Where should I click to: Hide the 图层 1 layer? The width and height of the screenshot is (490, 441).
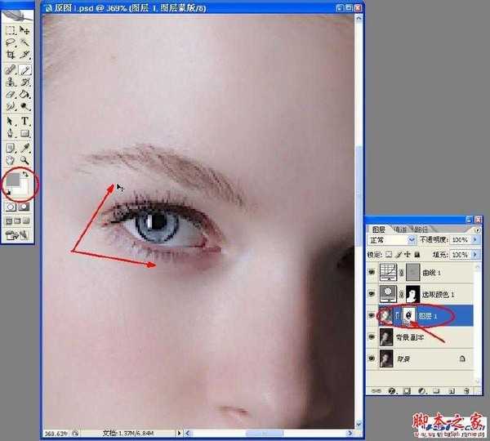372,316
